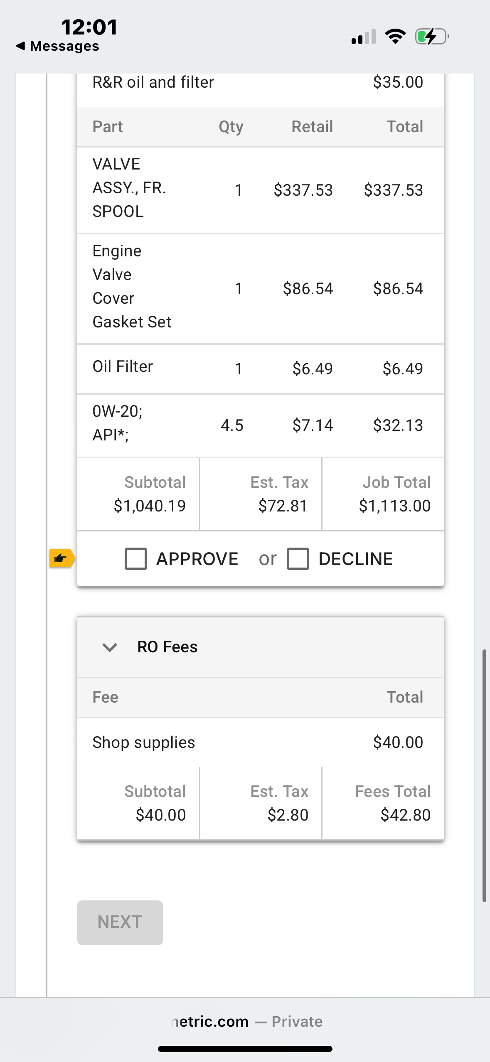Tap the status bar clock
This screenshot has height=1062, width=490.
coord(89,27)
